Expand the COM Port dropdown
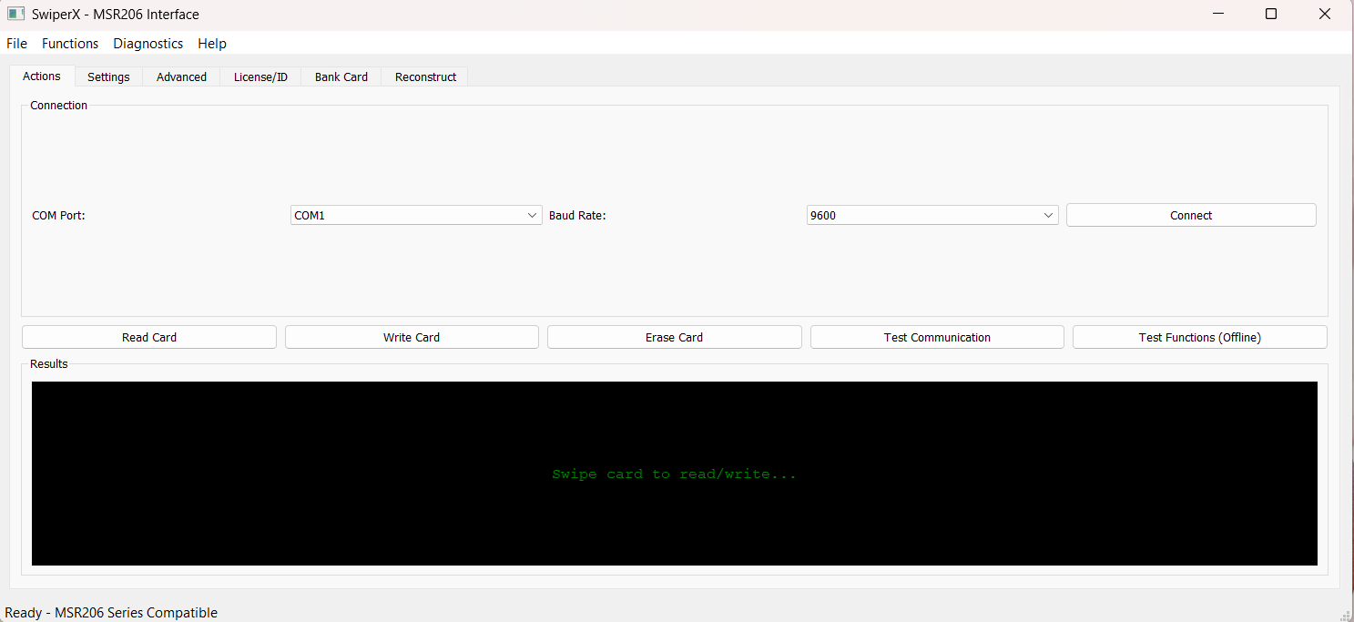 pos(416,216)
